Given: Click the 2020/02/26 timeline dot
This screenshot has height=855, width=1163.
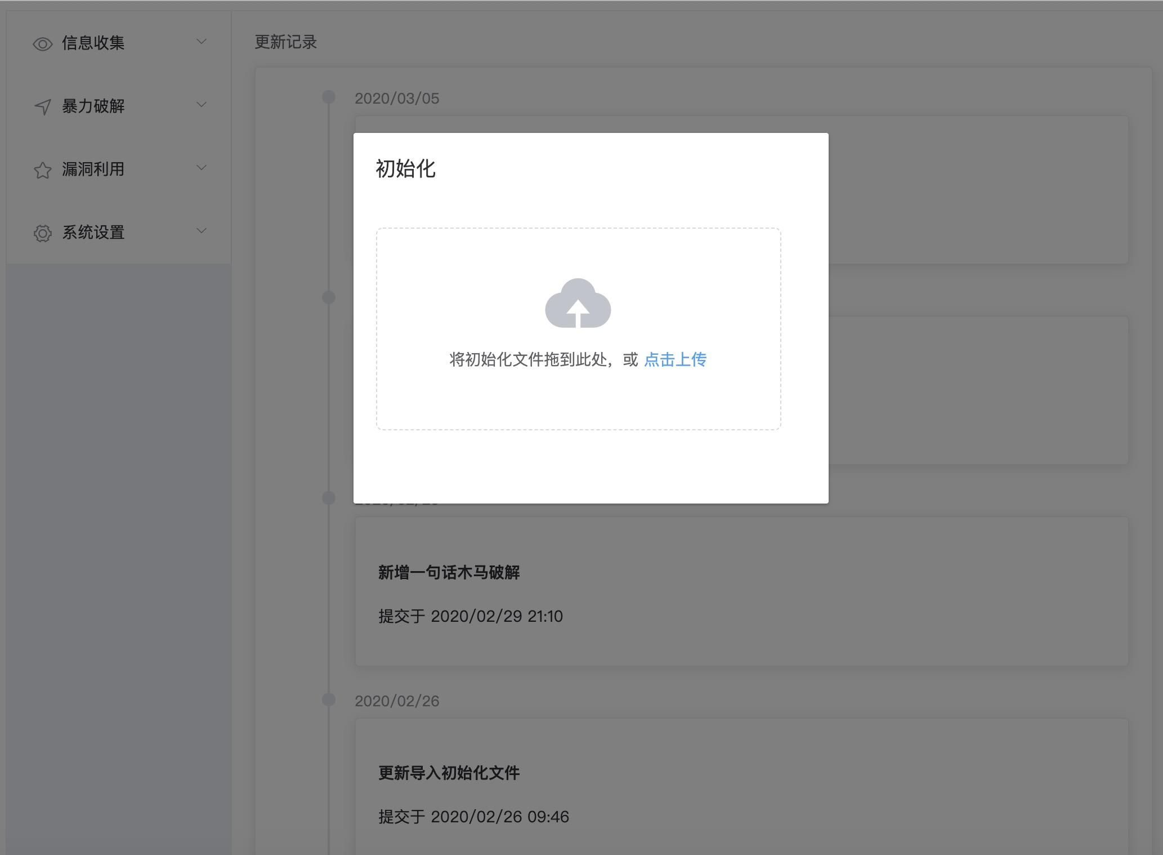Looking at the screenshot, I should tap(329, 700).
